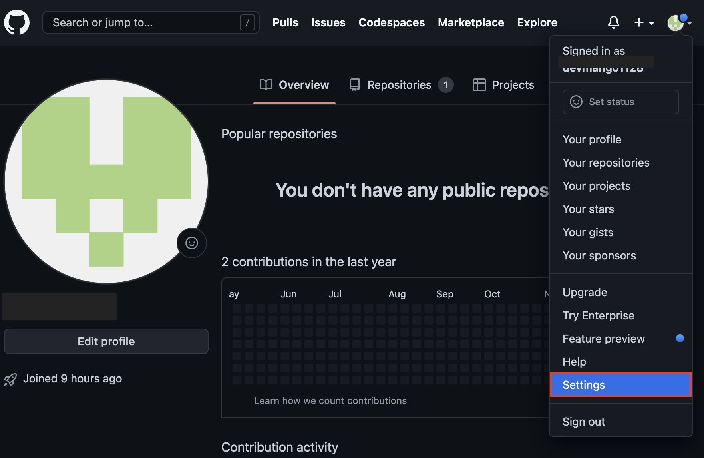The width and height of the screenshot is (704, 458).
Task: Click the Sep month label on graph
Action: tap(445, 294)
